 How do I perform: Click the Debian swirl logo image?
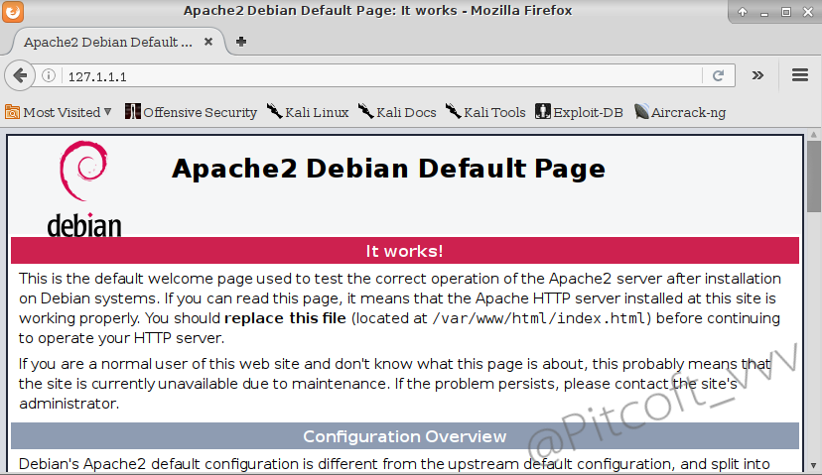(83, 188)
